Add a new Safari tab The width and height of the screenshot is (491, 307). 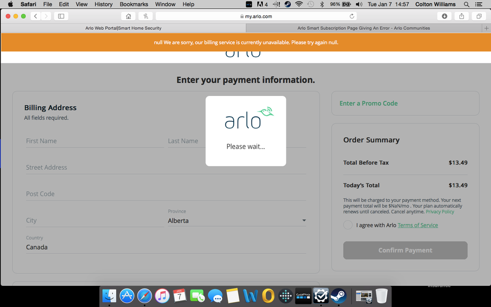(x=486, y=28)
